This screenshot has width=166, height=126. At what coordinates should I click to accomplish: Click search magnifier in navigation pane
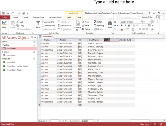coord(35,42)
